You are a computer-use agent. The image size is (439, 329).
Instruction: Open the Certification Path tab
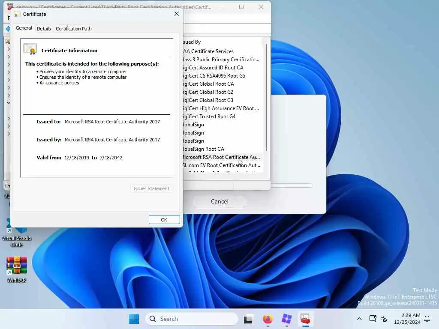point(74,29)
